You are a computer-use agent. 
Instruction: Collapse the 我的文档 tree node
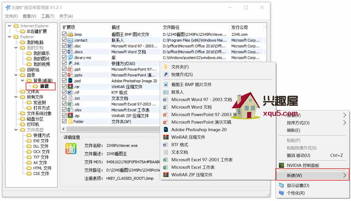[x=16, y=48]
